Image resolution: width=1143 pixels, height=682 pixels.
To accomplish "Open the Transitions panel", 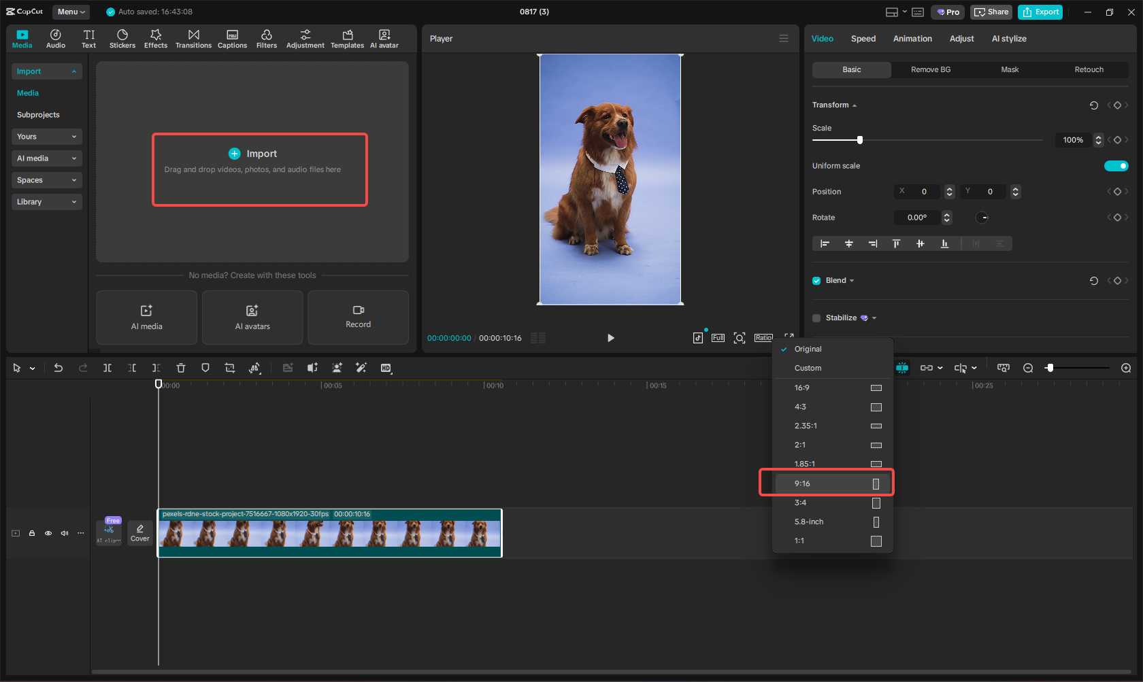I will coord(193,38).
